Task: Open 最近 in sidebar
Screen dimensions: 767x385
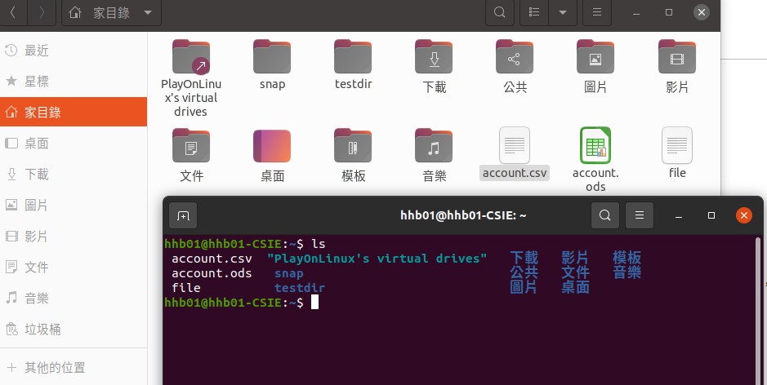Action: pyautogui.click(x=74, y=51)
